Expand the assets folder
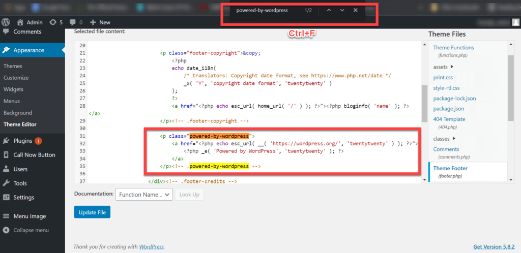This screenshot has height=253, width=521. point(444,67)
